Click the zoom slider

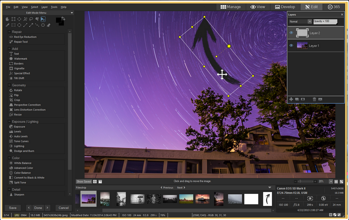pos(305,181)
